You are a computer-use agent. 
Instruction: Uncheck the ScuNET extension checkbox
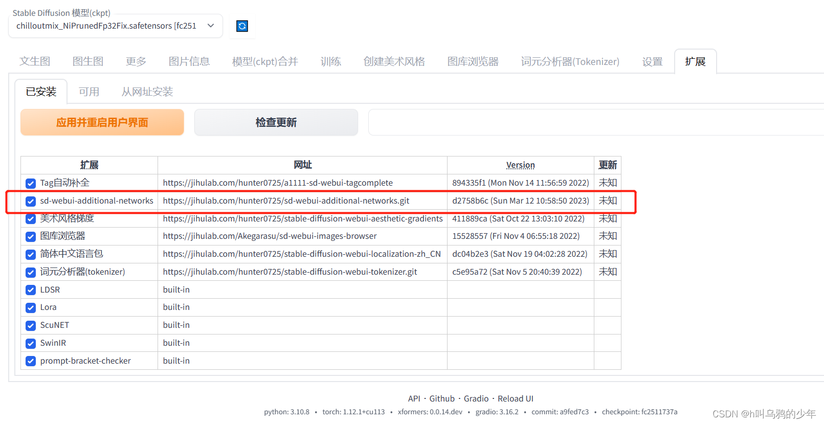(x=31, y=325)
